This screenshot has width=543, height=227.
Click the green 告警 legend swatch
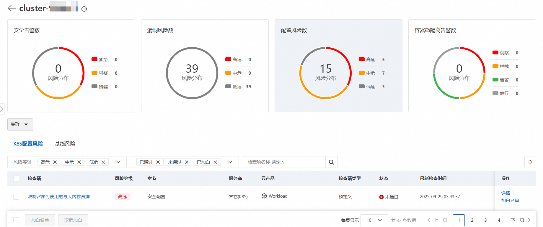495,80
